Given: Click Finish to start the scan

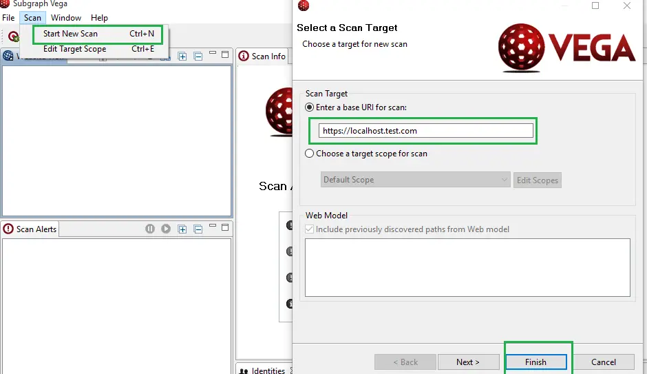Looking at the screenshot, I should coord(535,362).
